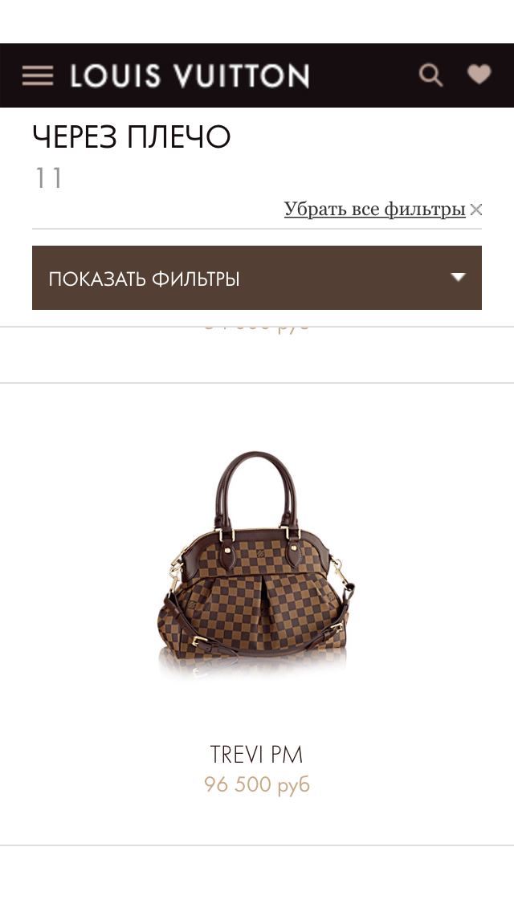
Task: Click the Louis Vuitton logo
Action: pos(190,76)
